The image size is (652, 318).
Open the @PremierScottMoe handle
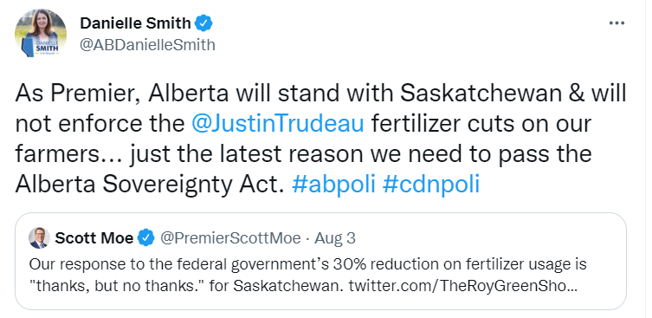pyautogui.click(x=231, y=238)
